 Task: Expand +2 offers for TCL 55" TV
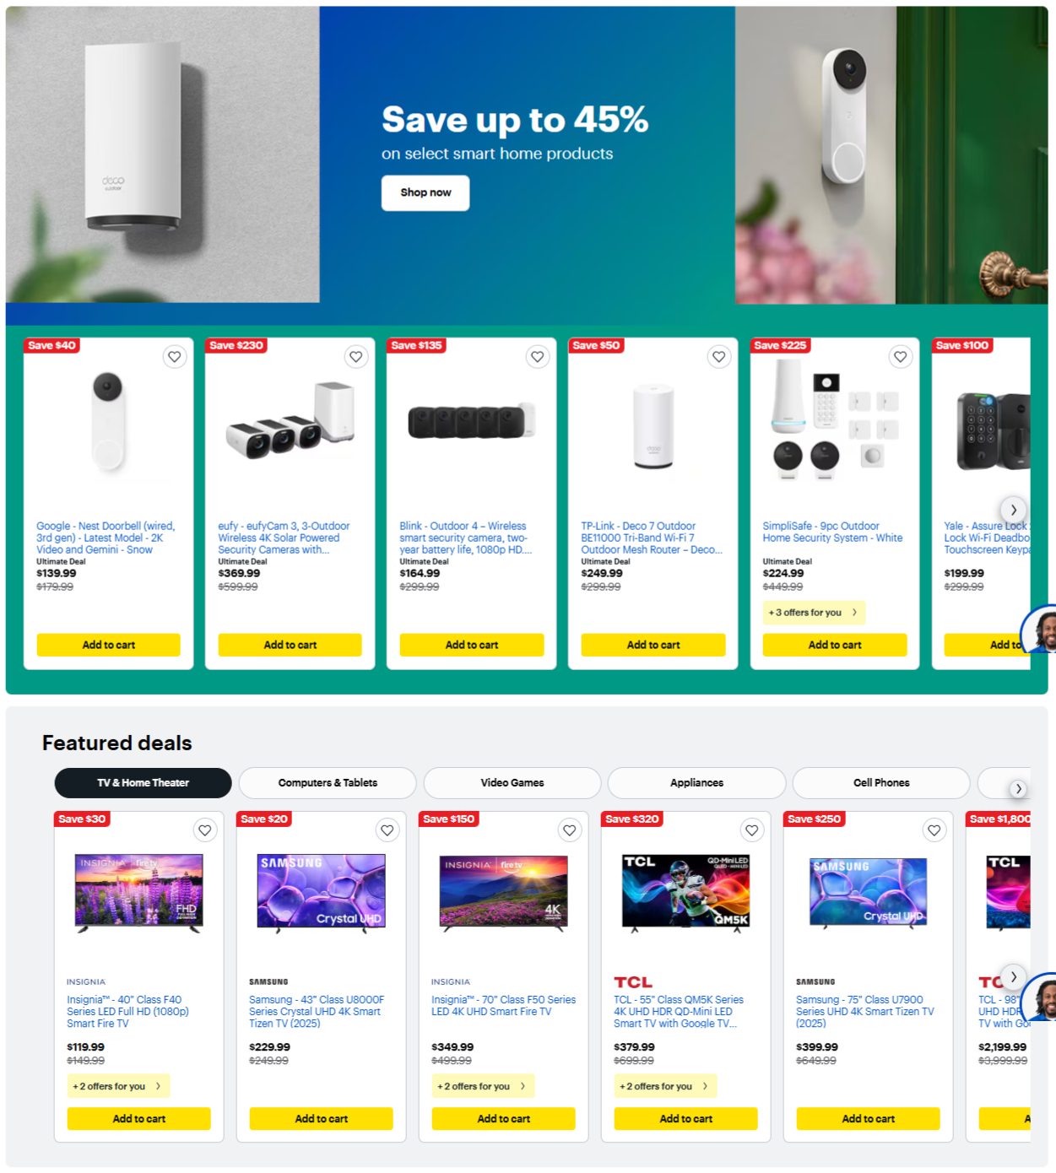[x=665, y=1086]
